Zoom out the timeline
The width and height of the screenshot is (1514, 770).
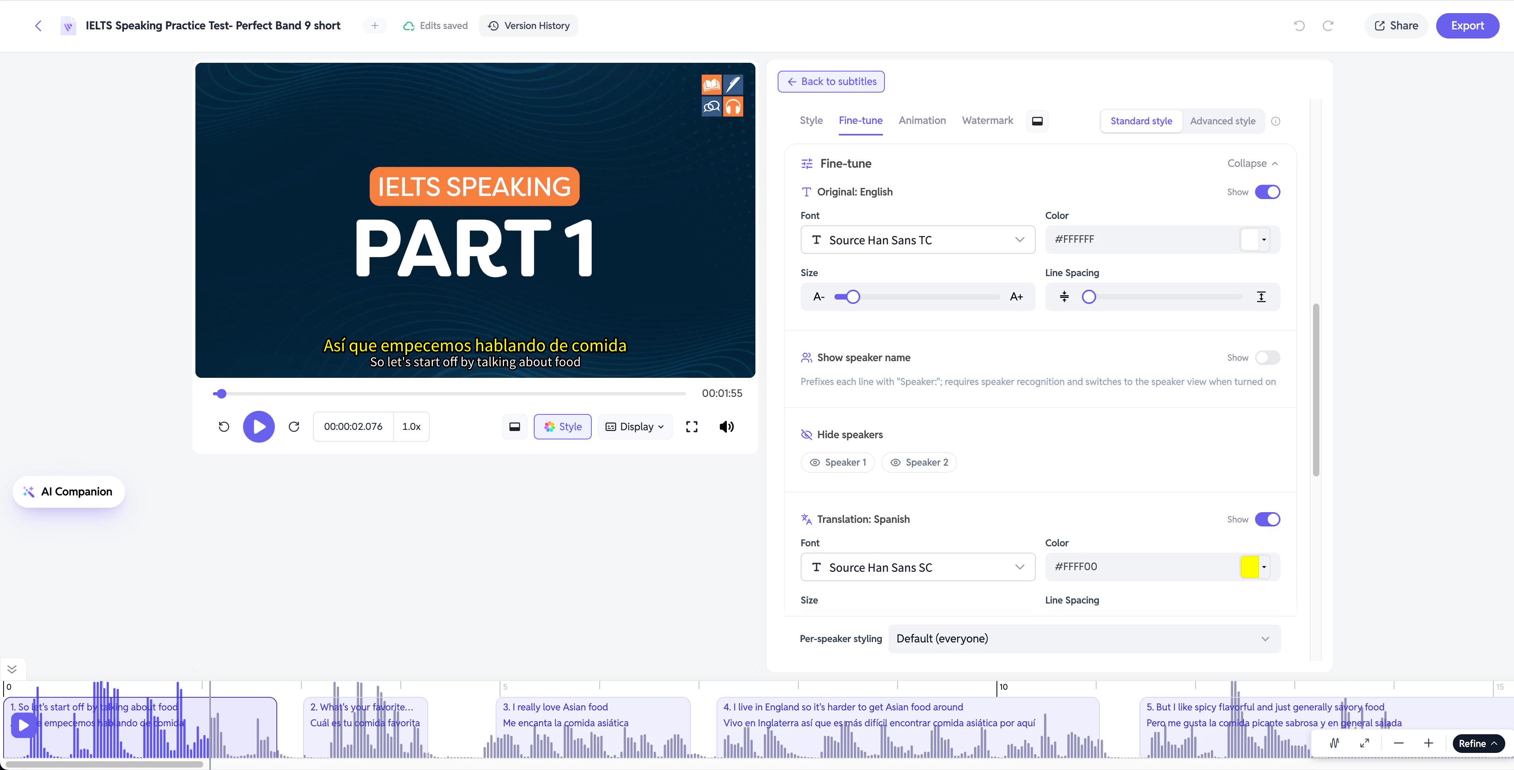[1399, 743]
